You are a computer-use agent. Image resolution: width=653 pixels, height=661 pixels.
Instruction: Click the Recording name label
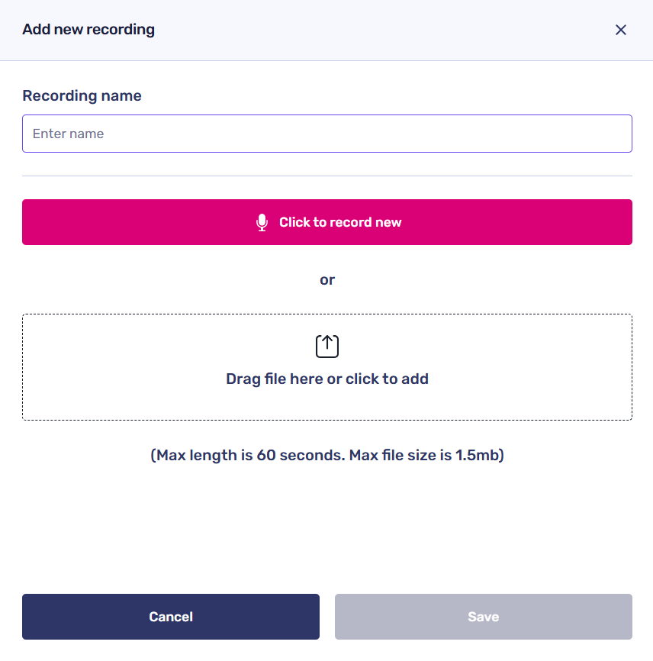[82, 95]
